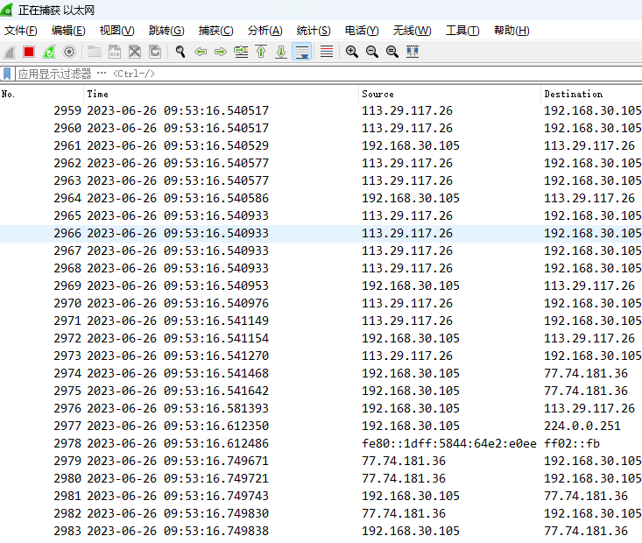Click time 09:53:16.541149 in row 2971
The width and height of the screenshot is (642, 543).
pyautogui.click(x=216, y=321)
